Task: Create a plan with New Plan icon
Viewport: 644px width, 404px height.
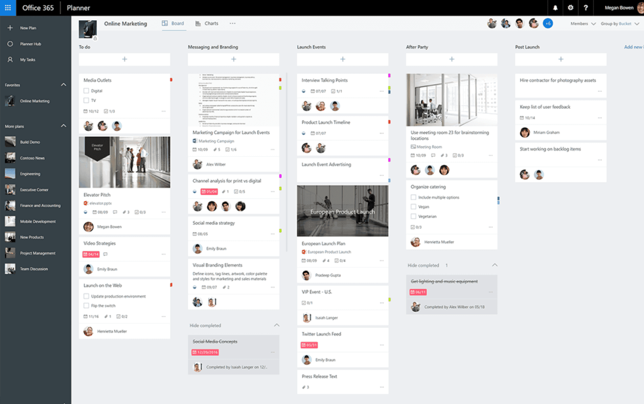Action: point(10,28)
